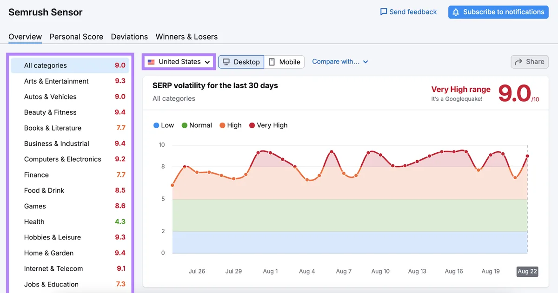This screenshot has width=558, height=293.
Task: Select the Health category
Action: (x=70, y=222)
